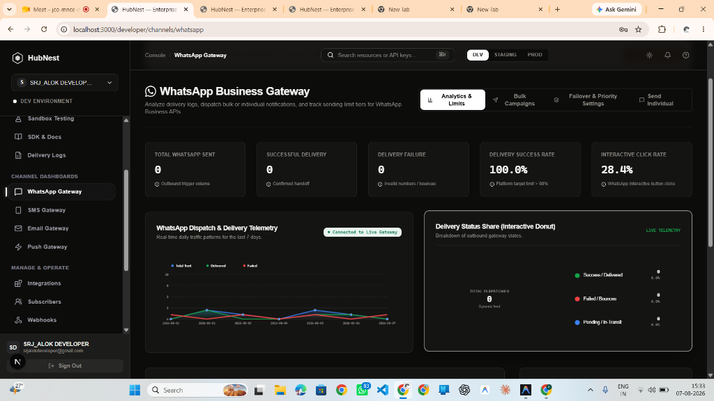Image resolution: width=714 pixels, height=401 pixels.
Task: Open Visual Studio Code from the taskbar
Action: pyautogui.click(x=383, y=390)
